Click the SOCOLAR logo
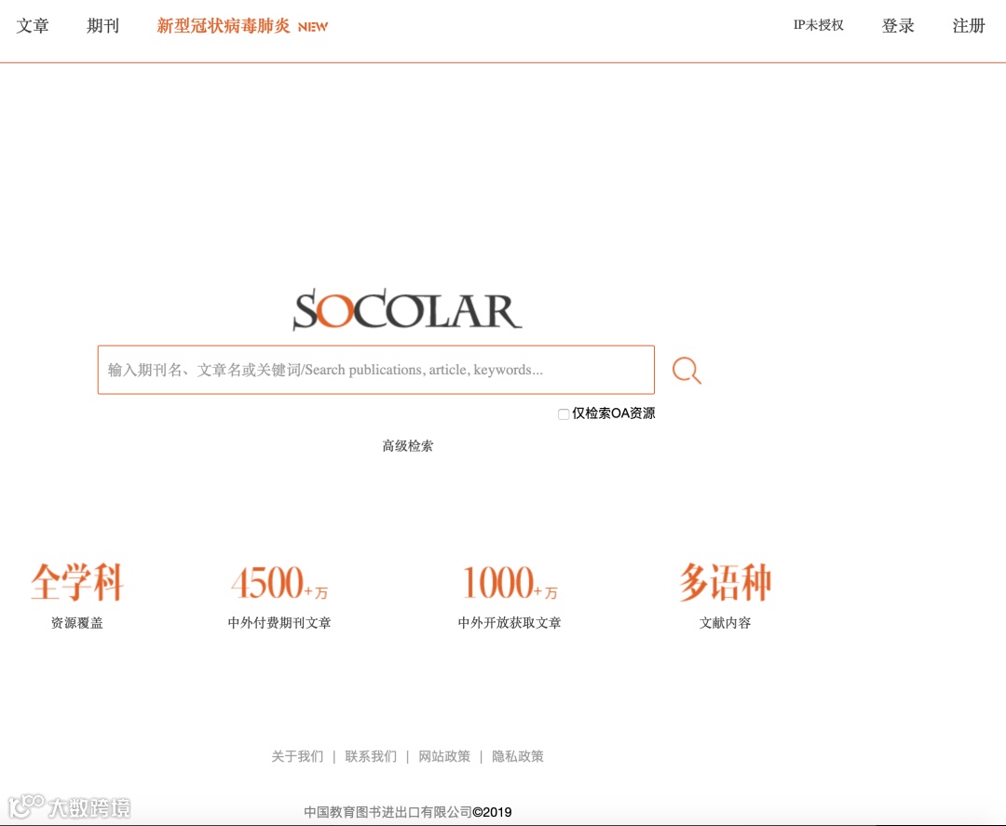 point(407,310)
